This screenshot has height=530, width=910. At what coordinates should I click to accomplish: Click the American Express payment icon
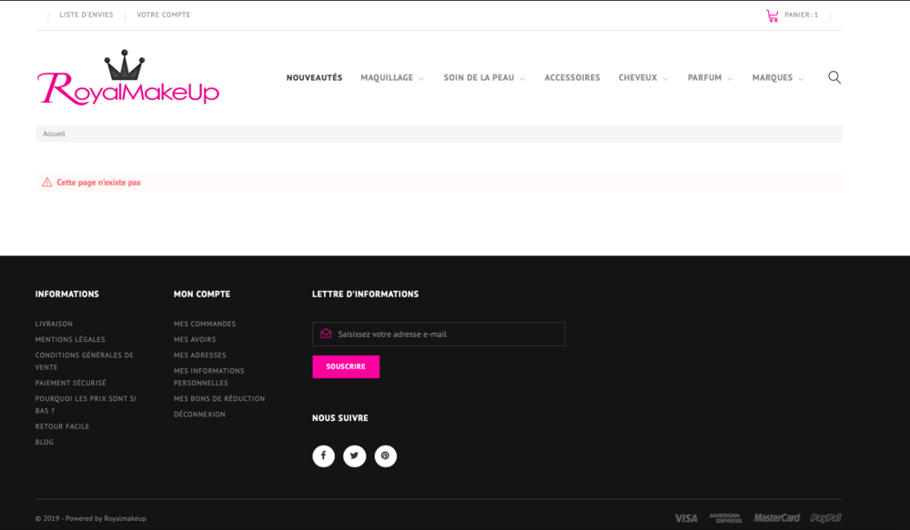point(727,517)
